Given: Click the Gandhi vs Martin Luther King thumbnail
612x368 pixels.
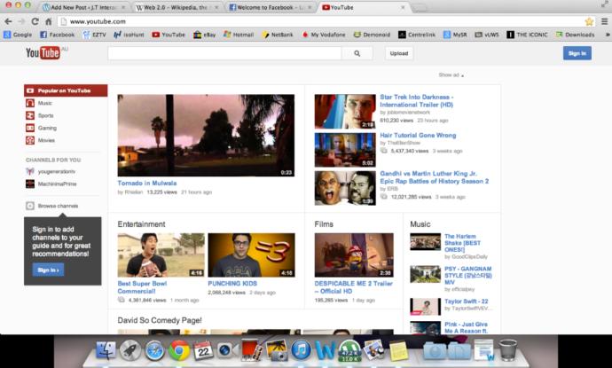Looking at the screenshot, I should [x=345, y=188].
